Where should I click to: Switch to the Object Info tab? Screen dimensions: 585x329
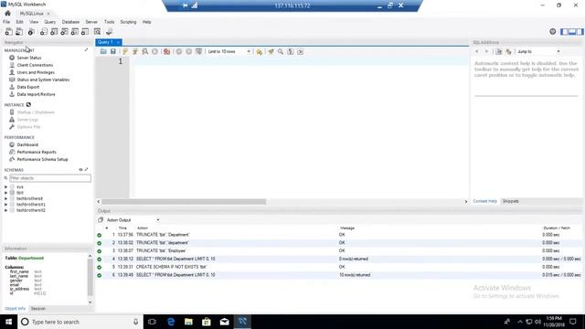[x=15, y=309]
